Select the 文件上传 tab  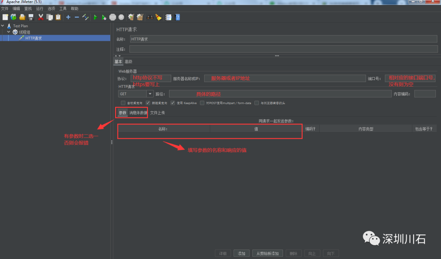pos(158,113)
